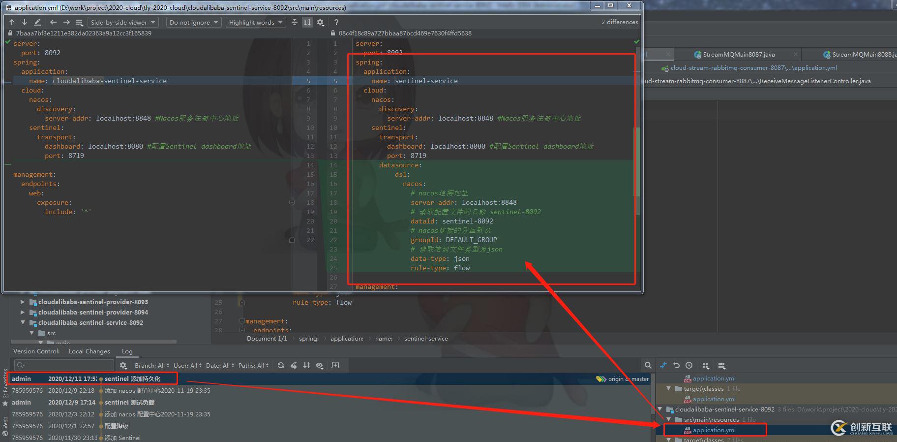Refresh the version control log
The width and height of the screenshot is (897, 442).
(281, 365)
